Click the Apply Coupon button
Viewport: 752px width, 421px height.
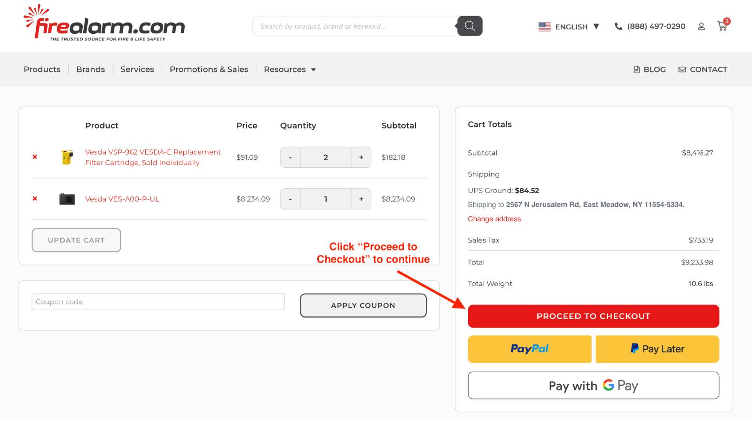click(363, 305)
